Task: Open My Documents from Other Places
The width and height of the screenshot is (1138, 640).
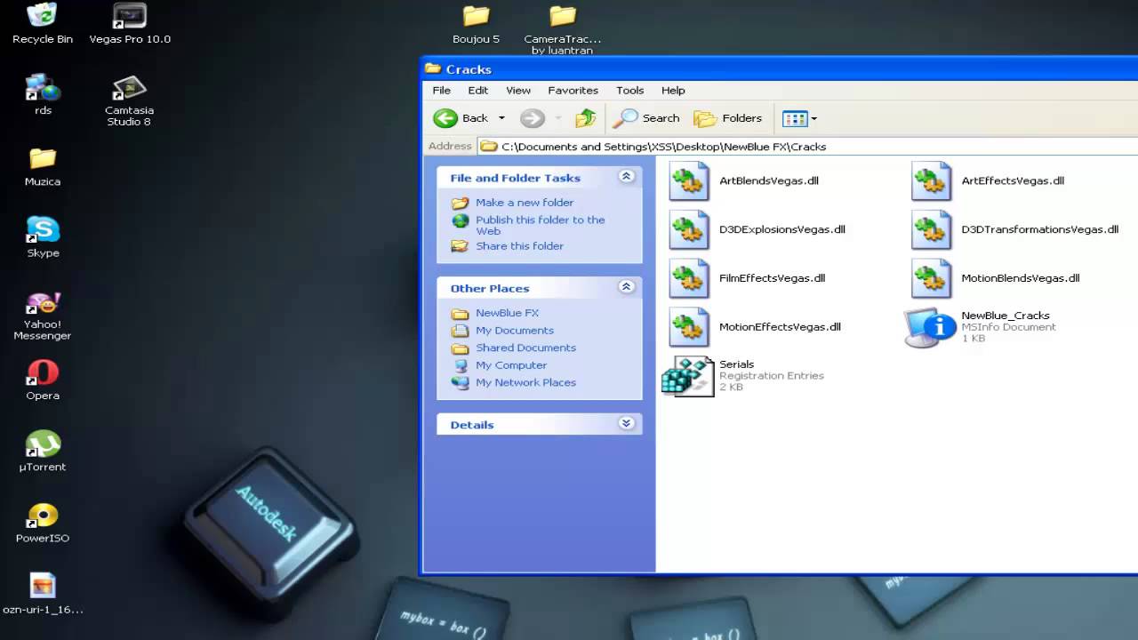Action: pos(515,331)
